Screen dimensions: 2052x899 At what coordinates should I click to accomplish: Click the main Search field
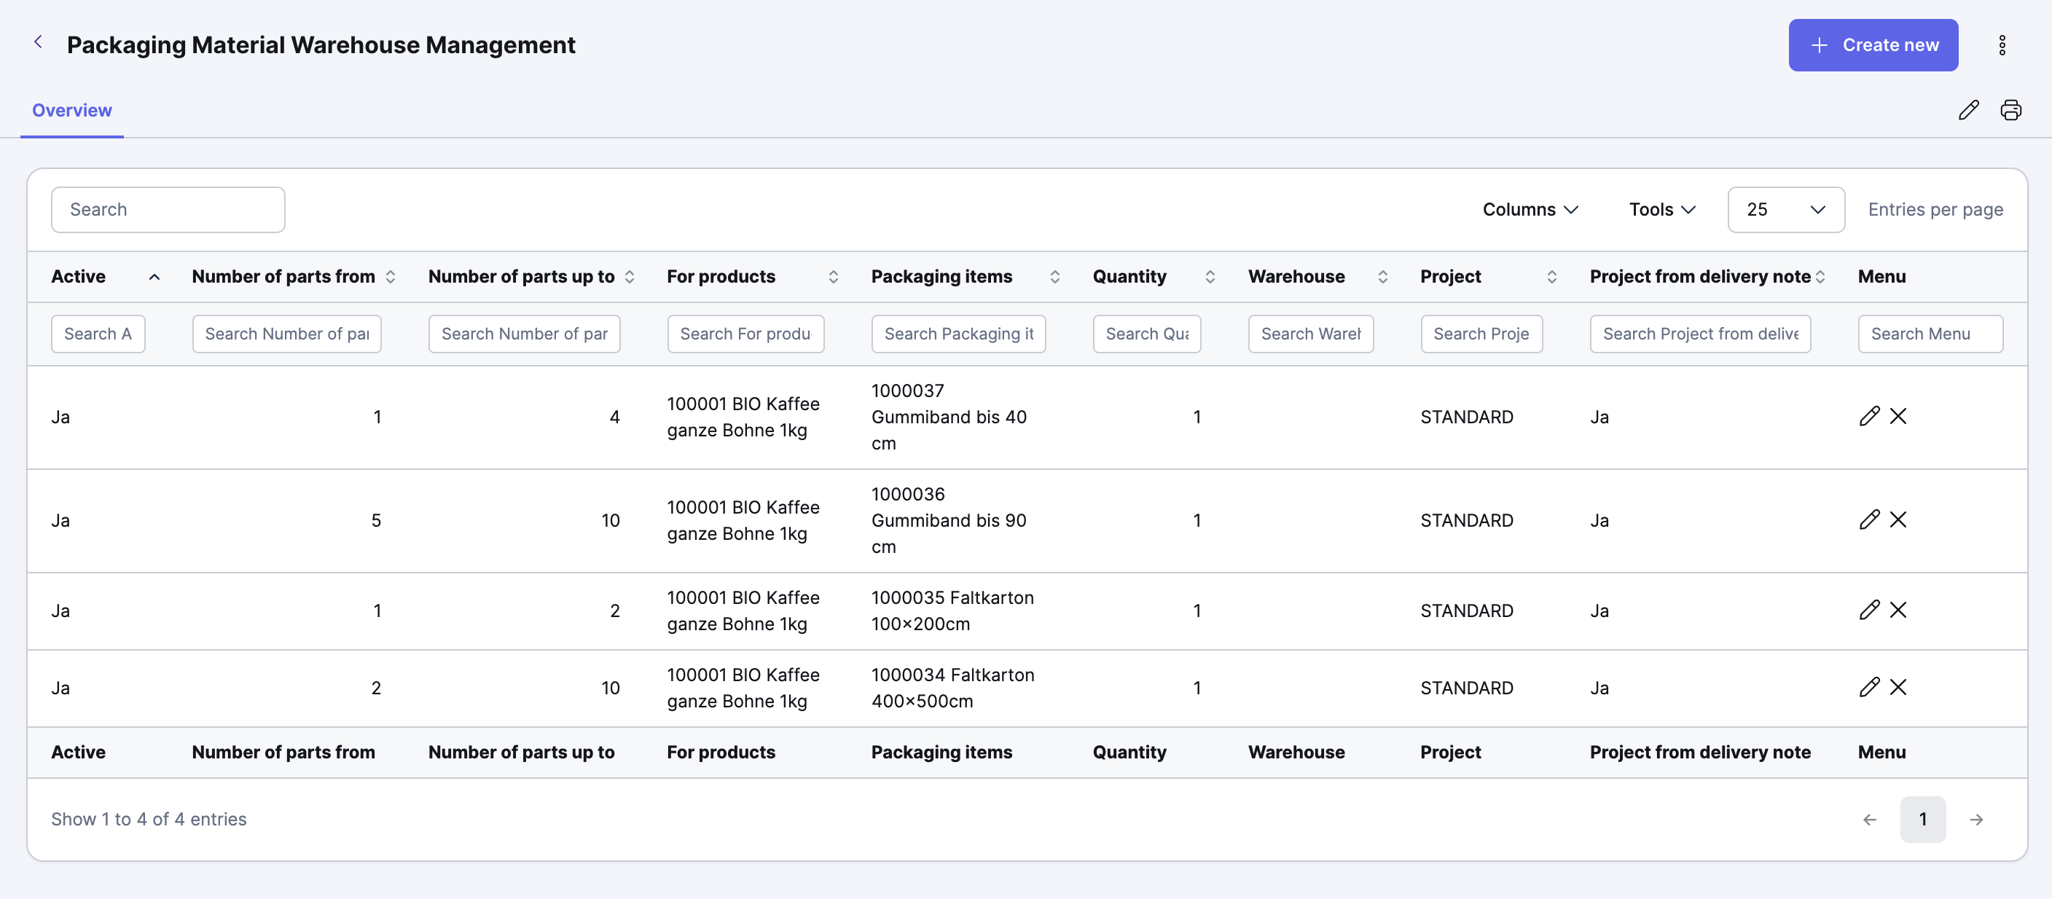pos(168,209)
